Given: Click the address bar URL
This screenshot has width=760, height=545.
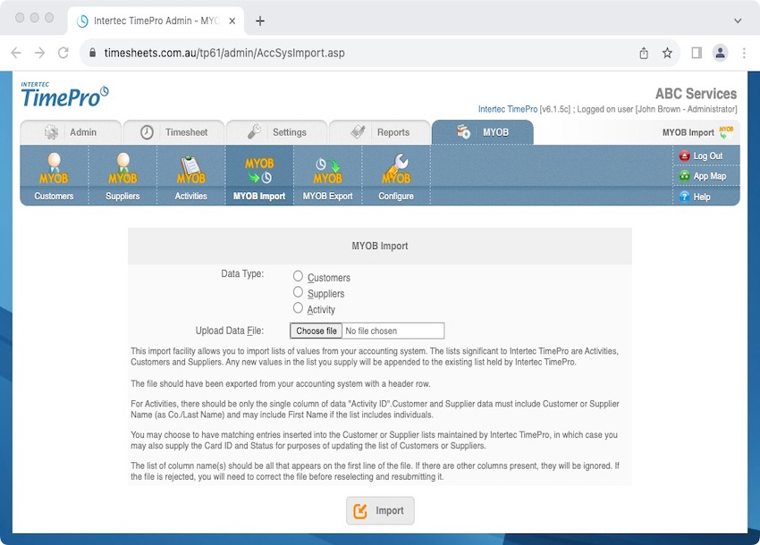Looking at the screenshot, I should click(x=224, y=53).
